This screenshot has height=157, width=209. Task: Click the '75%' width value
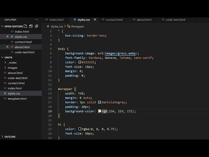[81, 93]
